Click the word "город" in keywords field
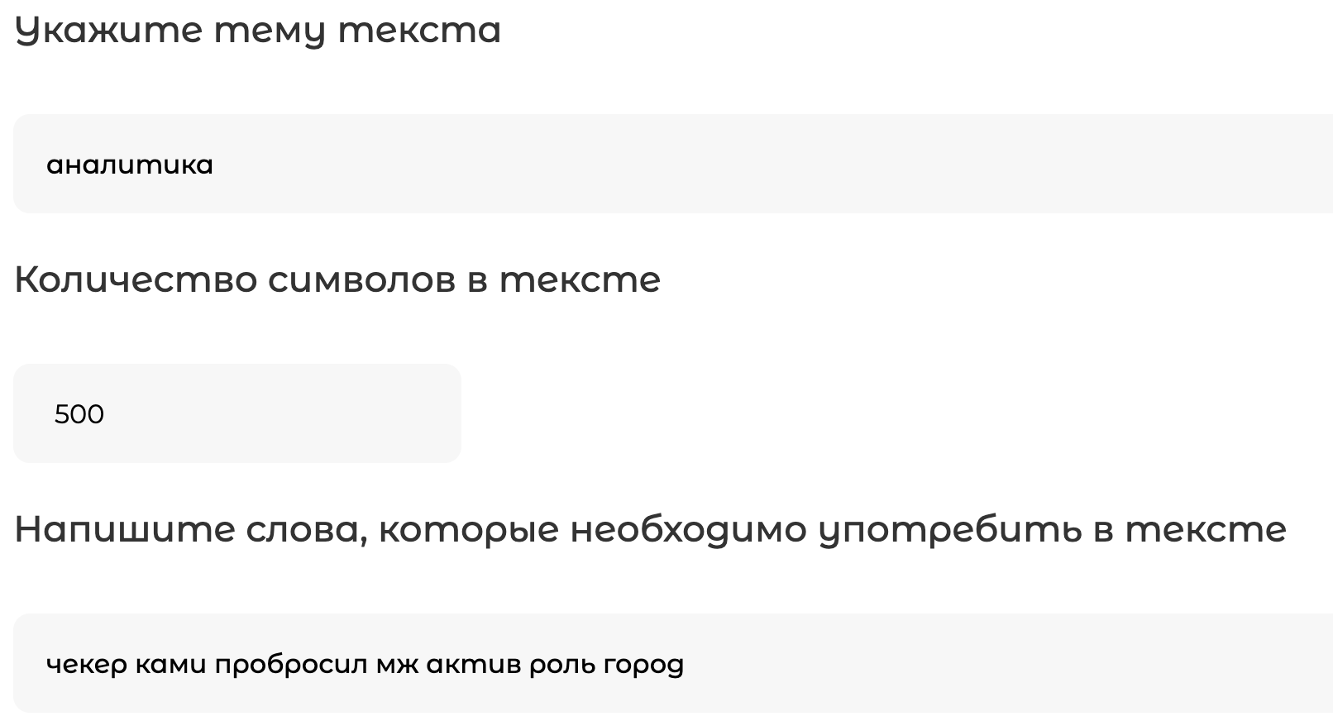 643,664
